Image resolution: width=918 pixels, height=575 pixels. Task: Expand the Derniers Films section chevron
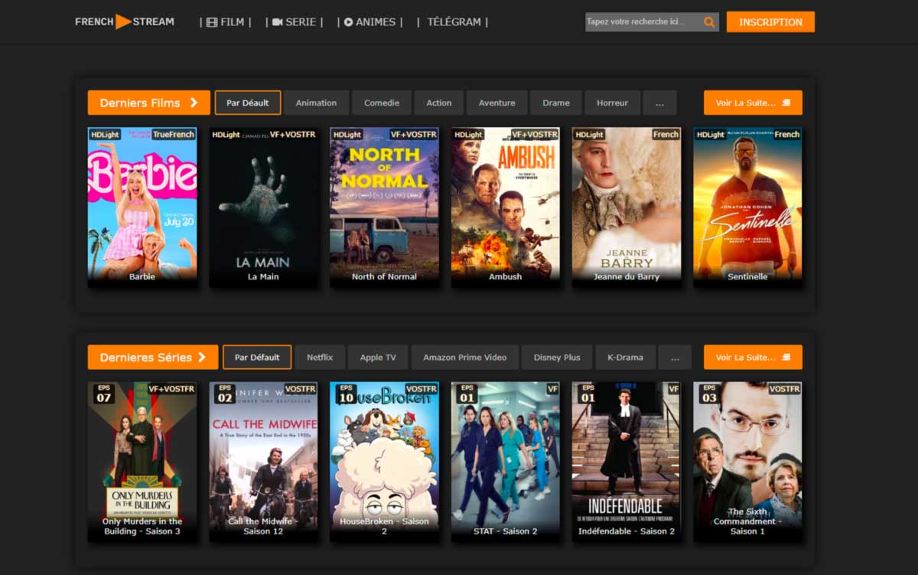tap(194, 103)
